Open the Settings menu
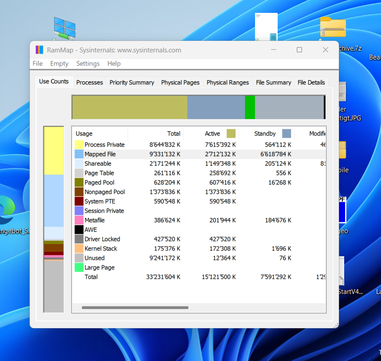 88,63
